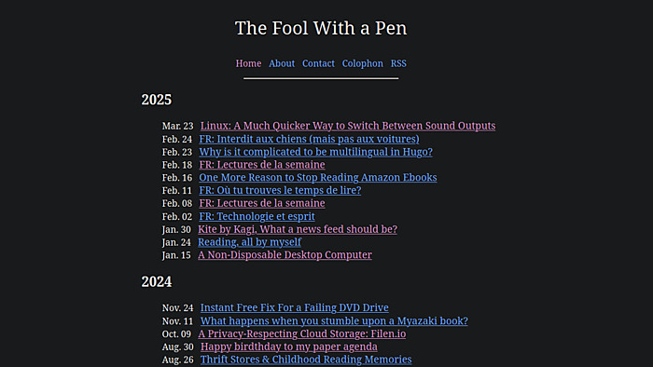Open the Kite by Kagi post
This screenshot has width=653, height=367.
click(x=298, y=229)
